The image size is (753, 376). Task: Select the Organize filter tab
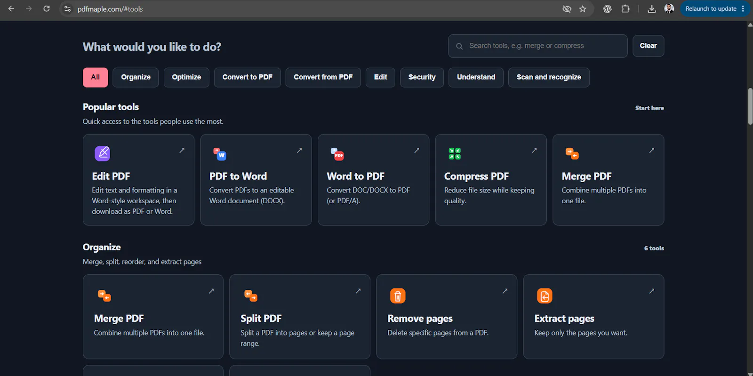pos(136,77)
